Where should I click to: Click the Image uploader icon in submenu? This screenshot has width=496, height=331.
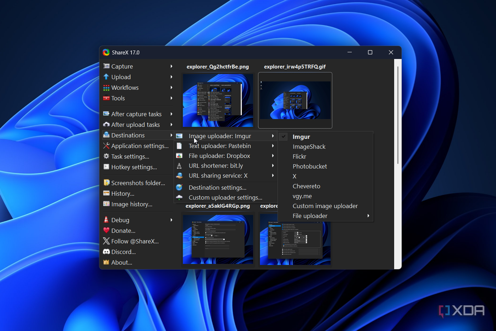click(x=179, y=136)
